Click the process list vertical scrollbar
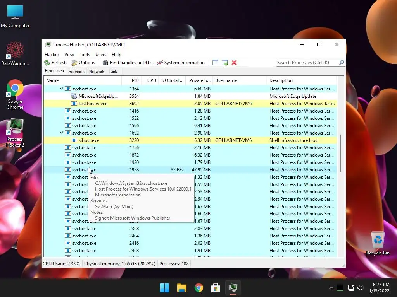 tap(341, 153)
